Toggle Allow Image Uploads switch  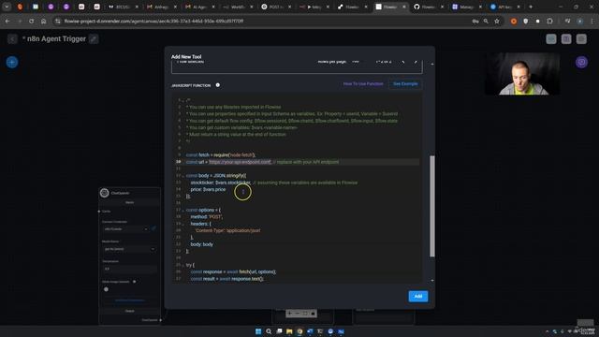point(106,289)
